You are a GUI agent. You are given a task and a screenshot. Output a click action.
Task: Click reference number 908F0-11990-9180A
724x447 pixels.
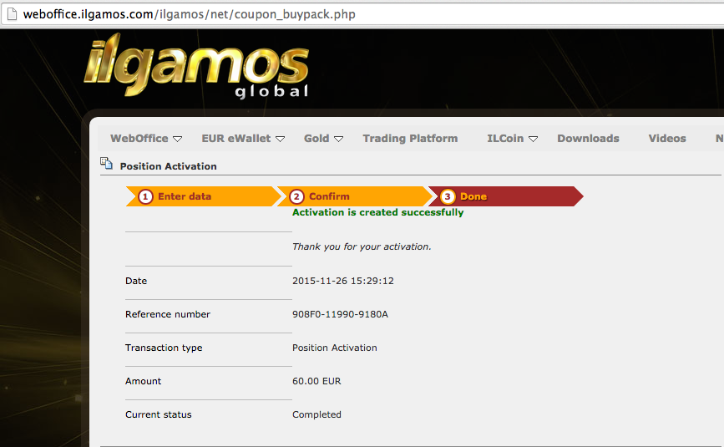[340, 314]
